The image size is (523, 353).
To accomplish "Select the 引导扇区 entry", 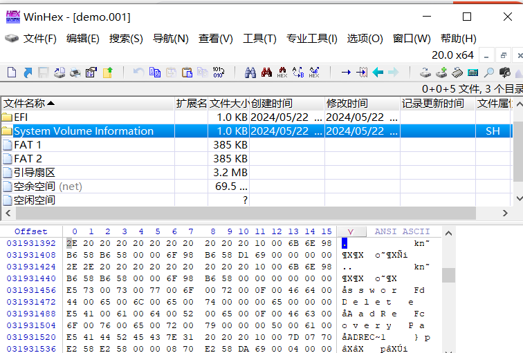I will [256, 173].
